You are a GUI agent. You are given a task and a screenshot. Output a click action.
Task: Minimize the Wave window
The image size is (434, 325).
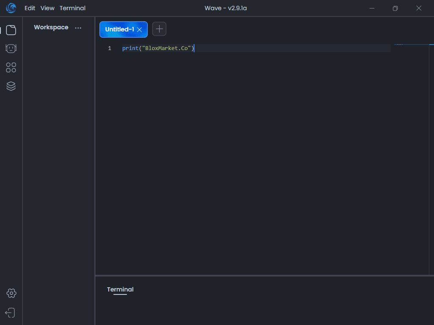[x=372, y=8]
